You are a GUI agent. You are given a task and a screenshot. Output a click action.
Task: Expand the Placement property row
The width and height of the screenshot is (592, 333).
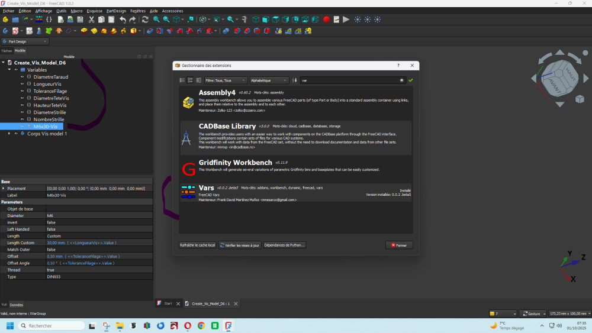pos(4,188)
